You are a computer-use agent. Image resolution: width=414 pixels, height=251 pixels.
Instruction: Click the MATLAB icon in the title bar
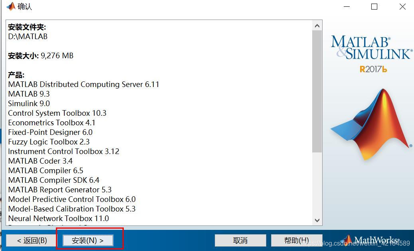click(11, 7)
